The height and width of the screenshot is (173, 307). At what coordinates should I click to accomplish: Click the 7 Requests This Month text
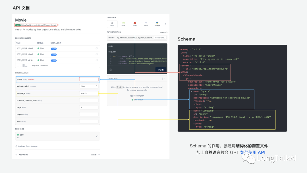39,65
